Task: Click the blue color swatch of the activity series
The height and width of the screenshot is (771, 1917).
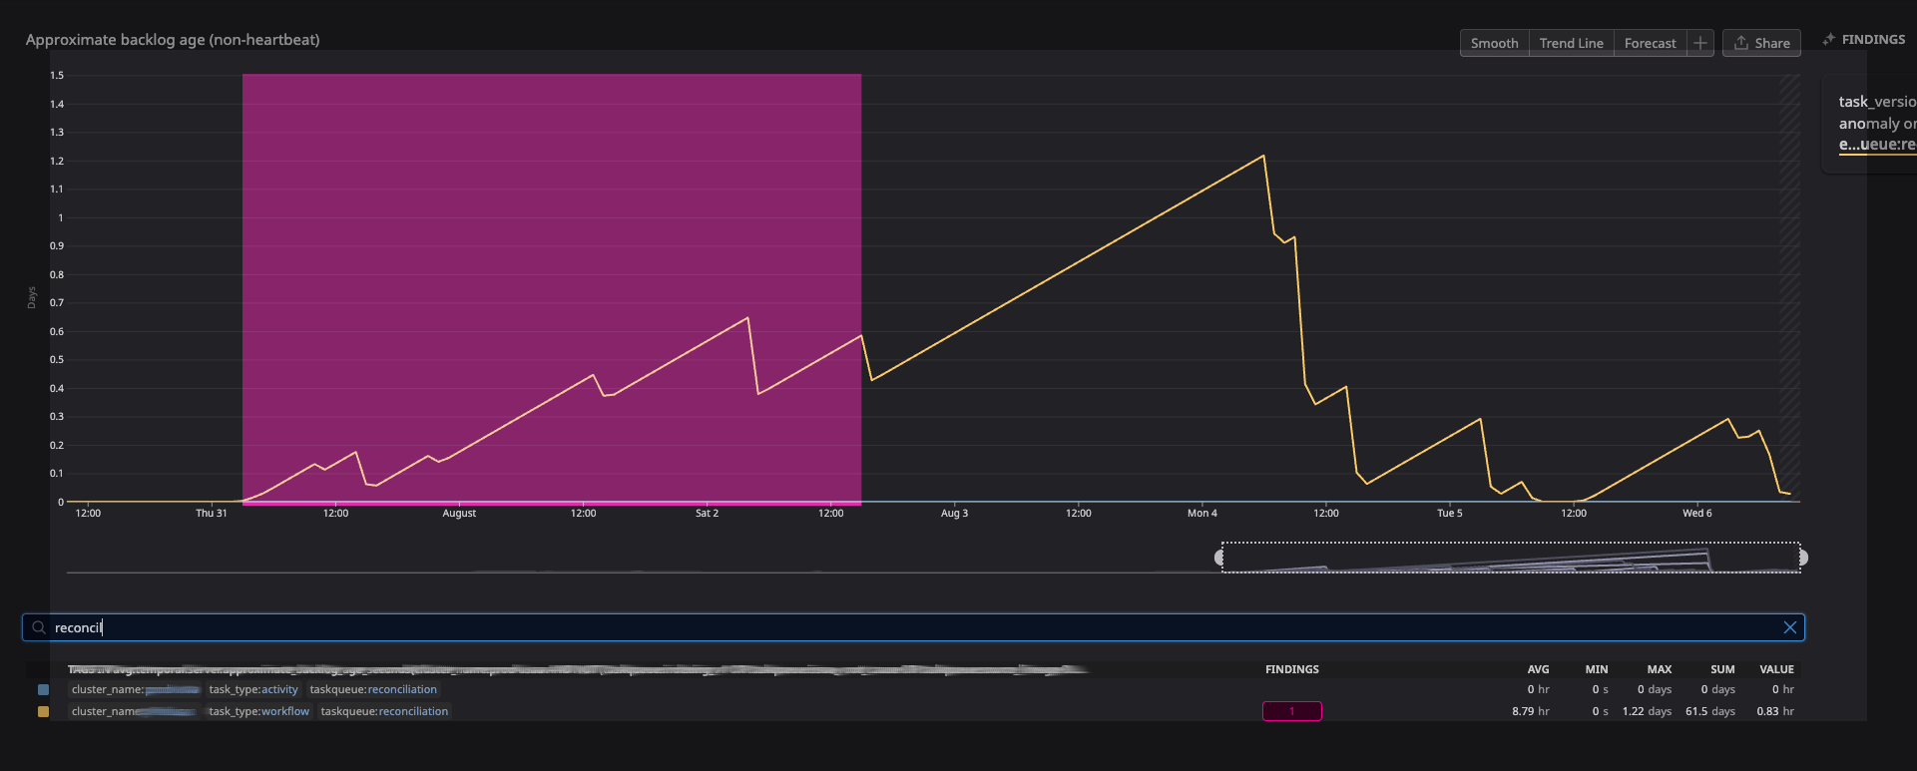Action: tap(43, 689)
